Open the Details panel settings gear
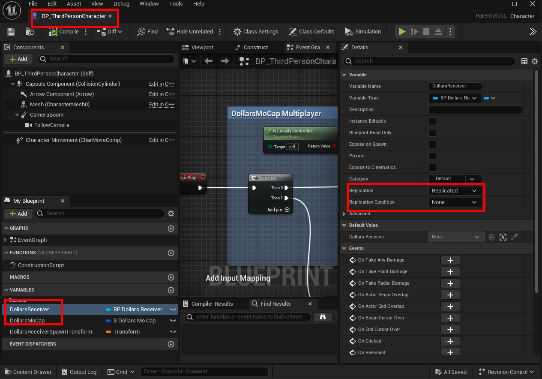The width and height of the screenshot is (542, 379). click(x=534, y=61)
